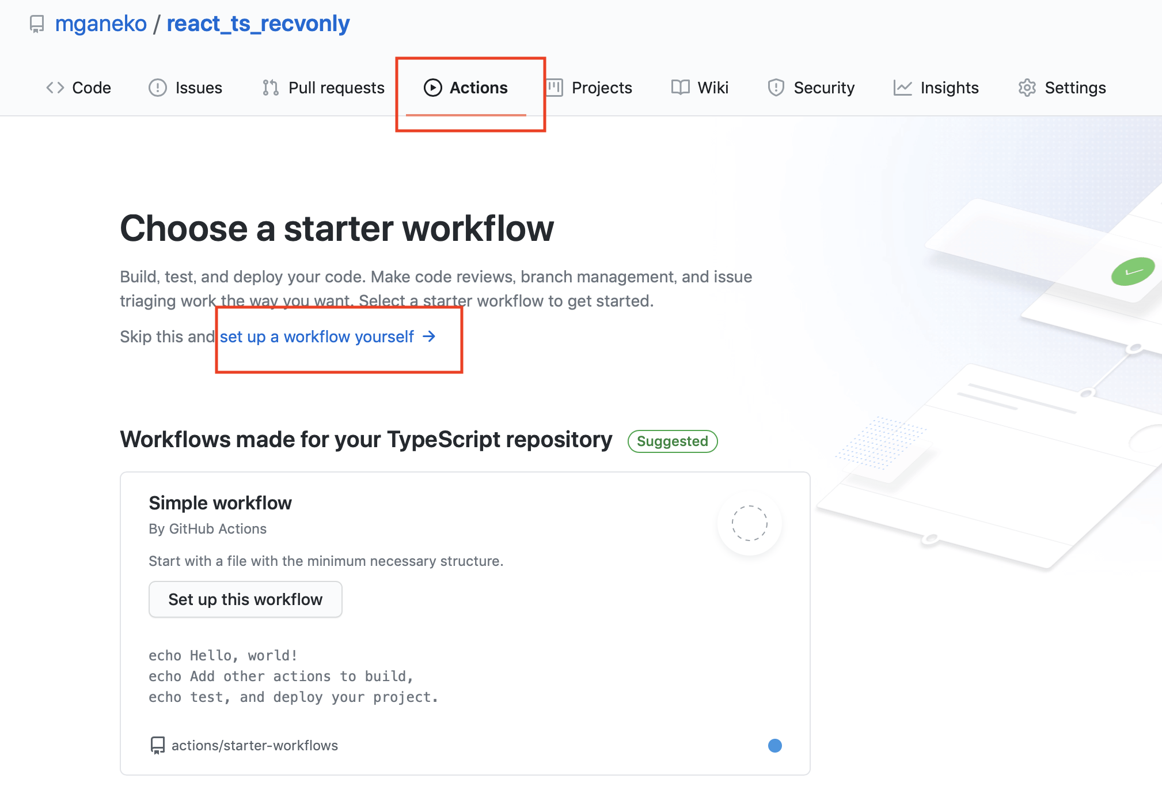Image resolution: width=1162 pixels, height=801 pixels.
Task: Click the 'Simple workflow' card title
Action: click(x=220, y=503)
